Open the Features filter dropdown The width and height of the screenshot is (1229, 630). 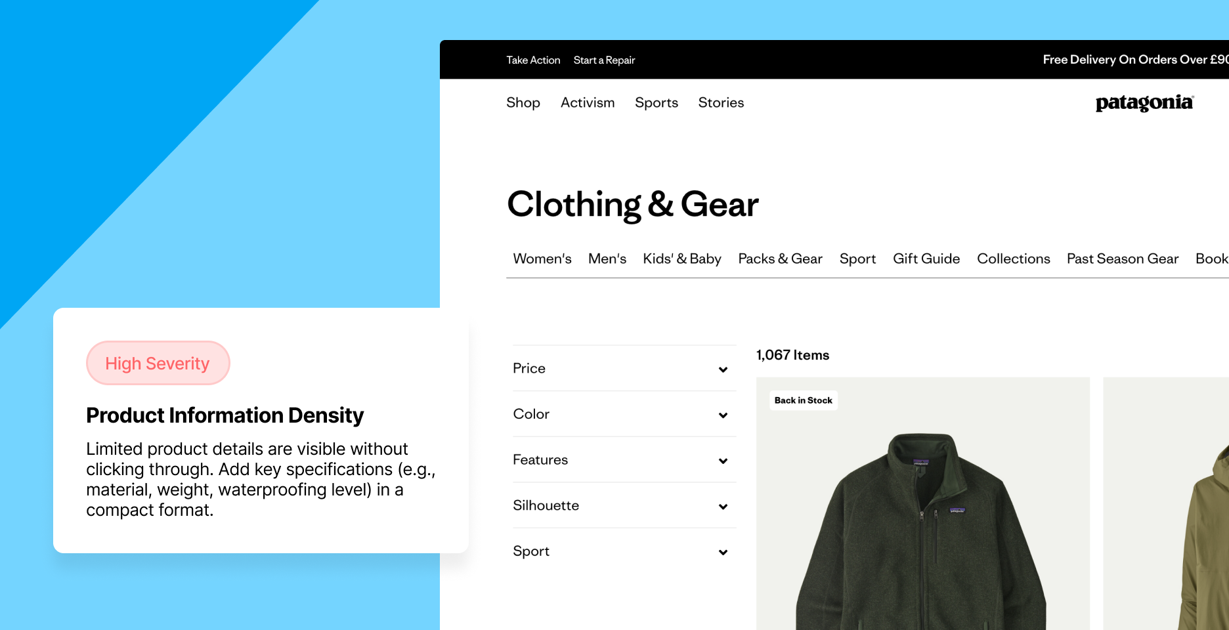pyautogui.click(x=624, y=460)
